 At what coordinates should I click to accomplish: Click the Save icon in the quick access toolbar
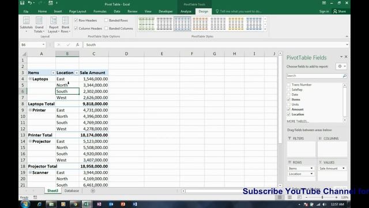click(22, 3)
